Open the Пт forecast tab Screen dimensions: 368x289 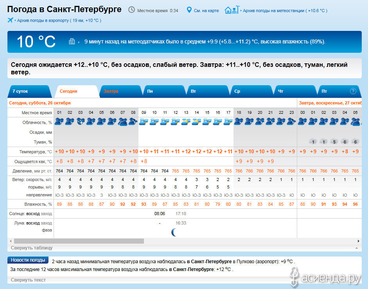[339, 92]
